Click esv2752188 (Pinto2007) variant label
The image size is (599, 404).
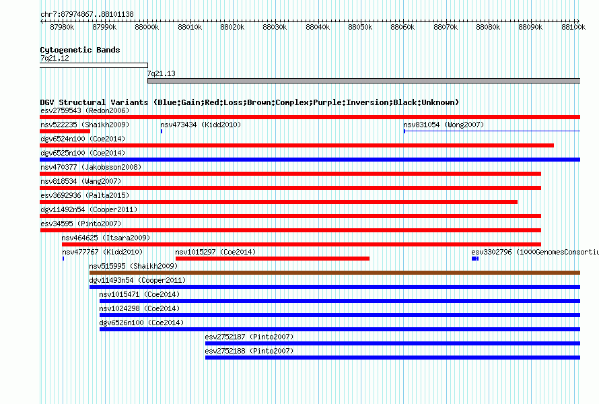click(x=249, y=351)
